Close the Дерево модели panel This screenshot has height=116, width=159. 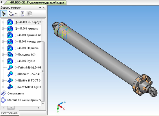pos(44,8)
